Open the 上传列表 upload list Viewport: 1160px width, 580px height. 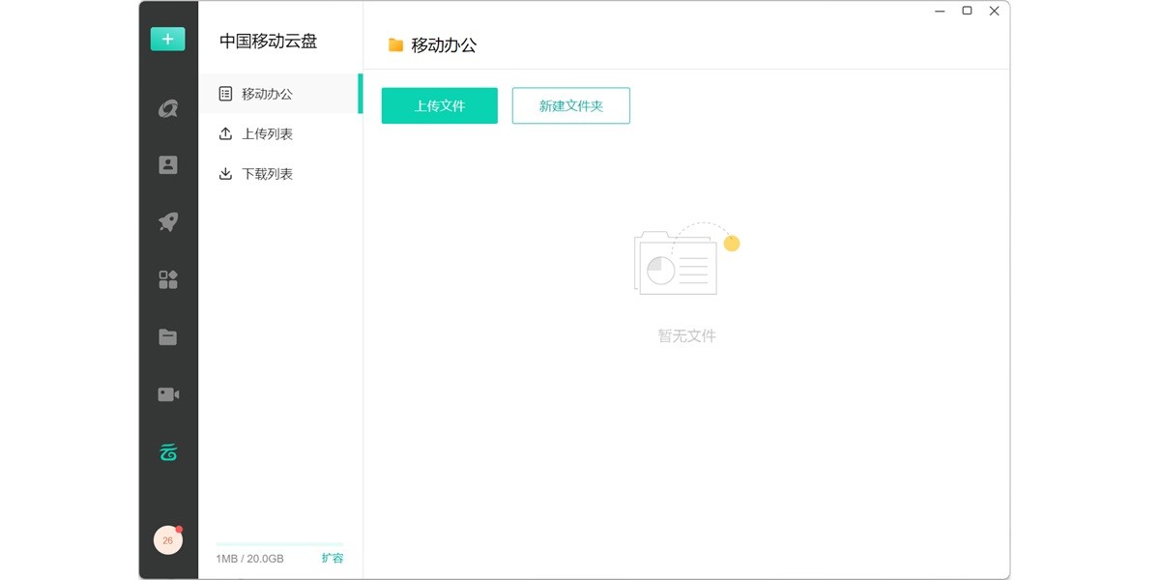[267, 134]
